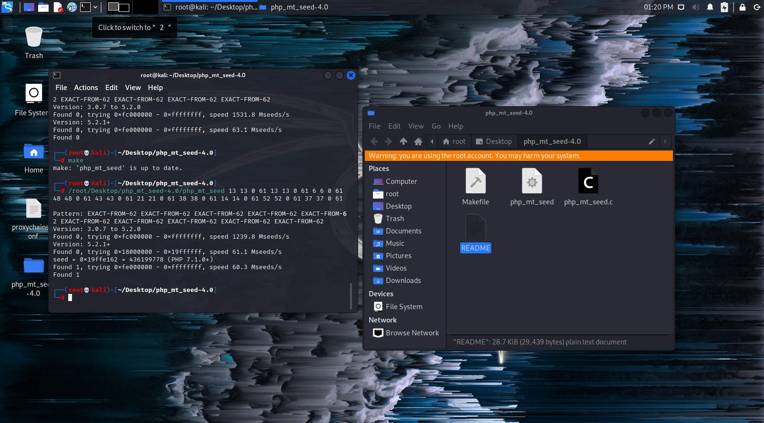Go forward in file manager
764x423 pixels.
point(388,141)
